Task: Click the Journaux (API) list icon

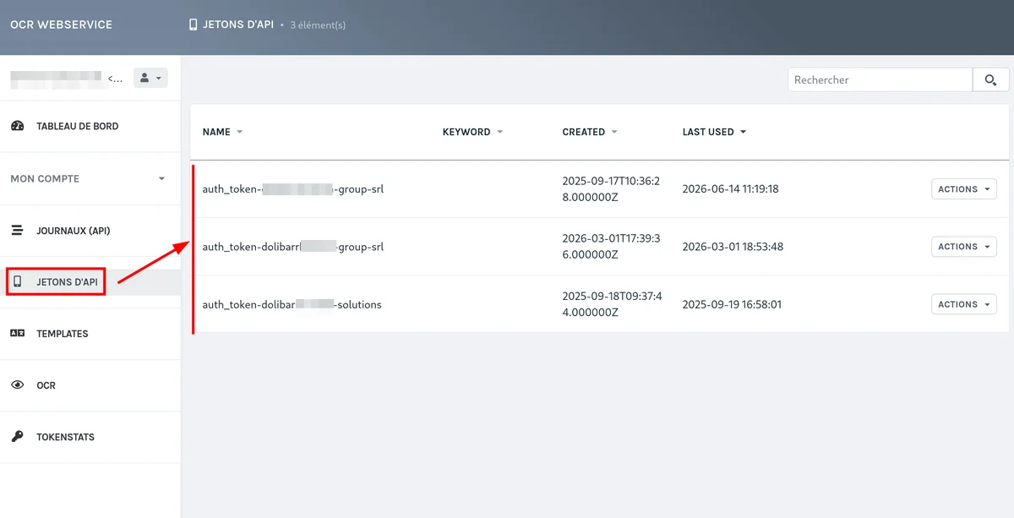Action: coord(17,230)
